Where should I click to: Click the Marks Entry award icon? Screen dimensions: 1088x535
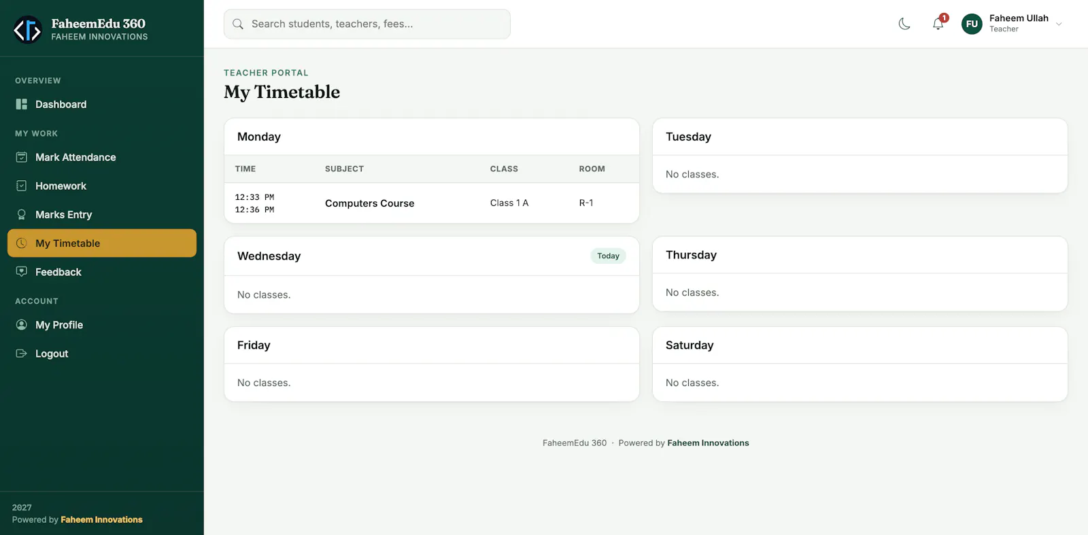point(22,214)
